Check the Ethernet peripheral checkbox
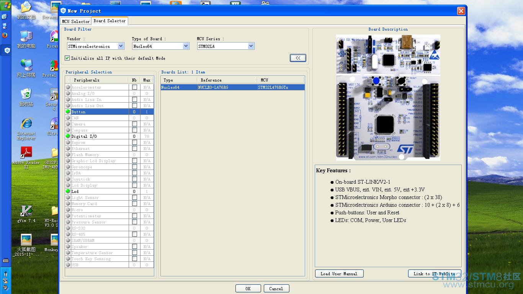The height and width of the screenshot is (294, 523). coord(134,149)
